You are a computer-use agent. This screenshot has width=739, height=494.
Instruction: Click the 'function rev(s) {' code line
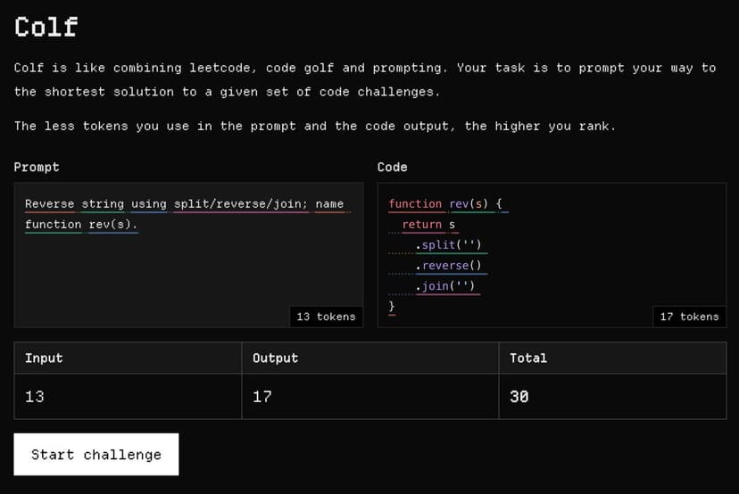pos(446,204)
